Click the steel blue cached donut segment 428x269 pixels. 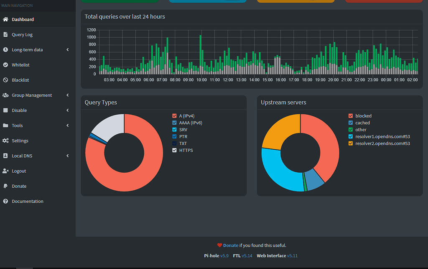(x=314, y=179)
